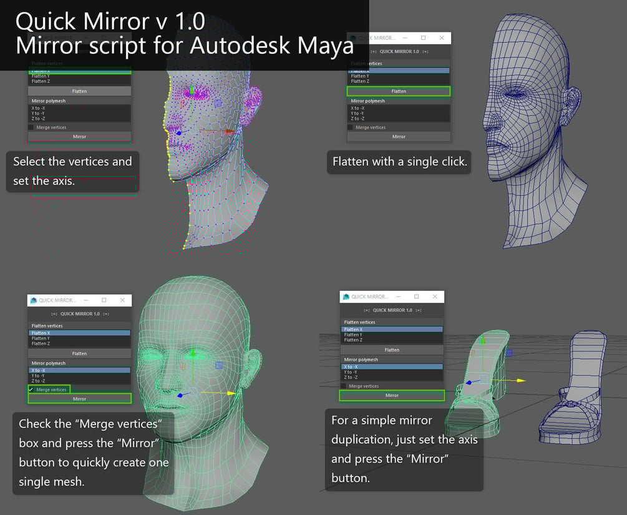Select Z to -Z in the shoe duplication window
This screenshot has height=515, width=627.
point(391,377)
